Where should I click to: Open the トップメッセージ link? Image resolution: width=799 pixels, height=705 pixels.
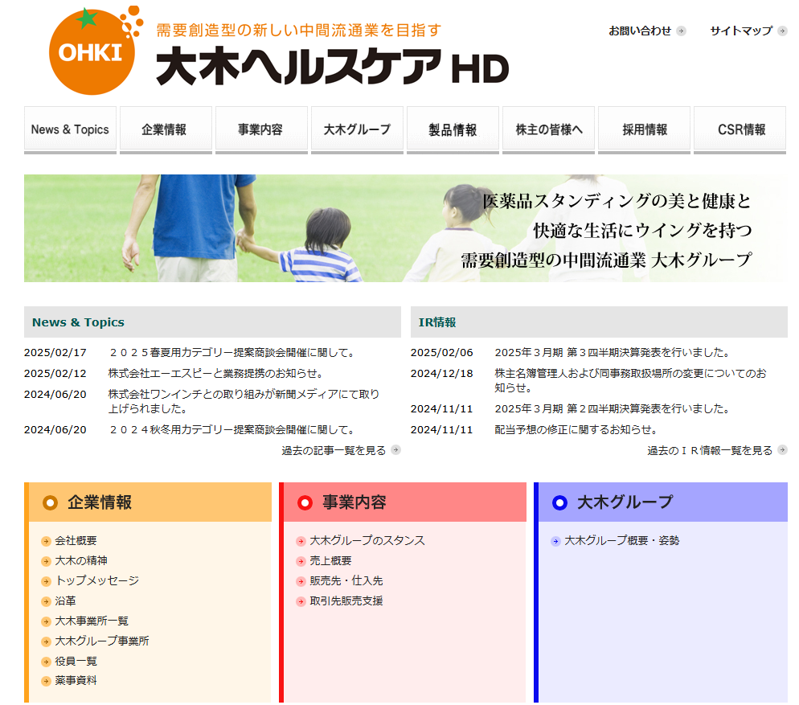pyautogui.click(x=96, y=580)
